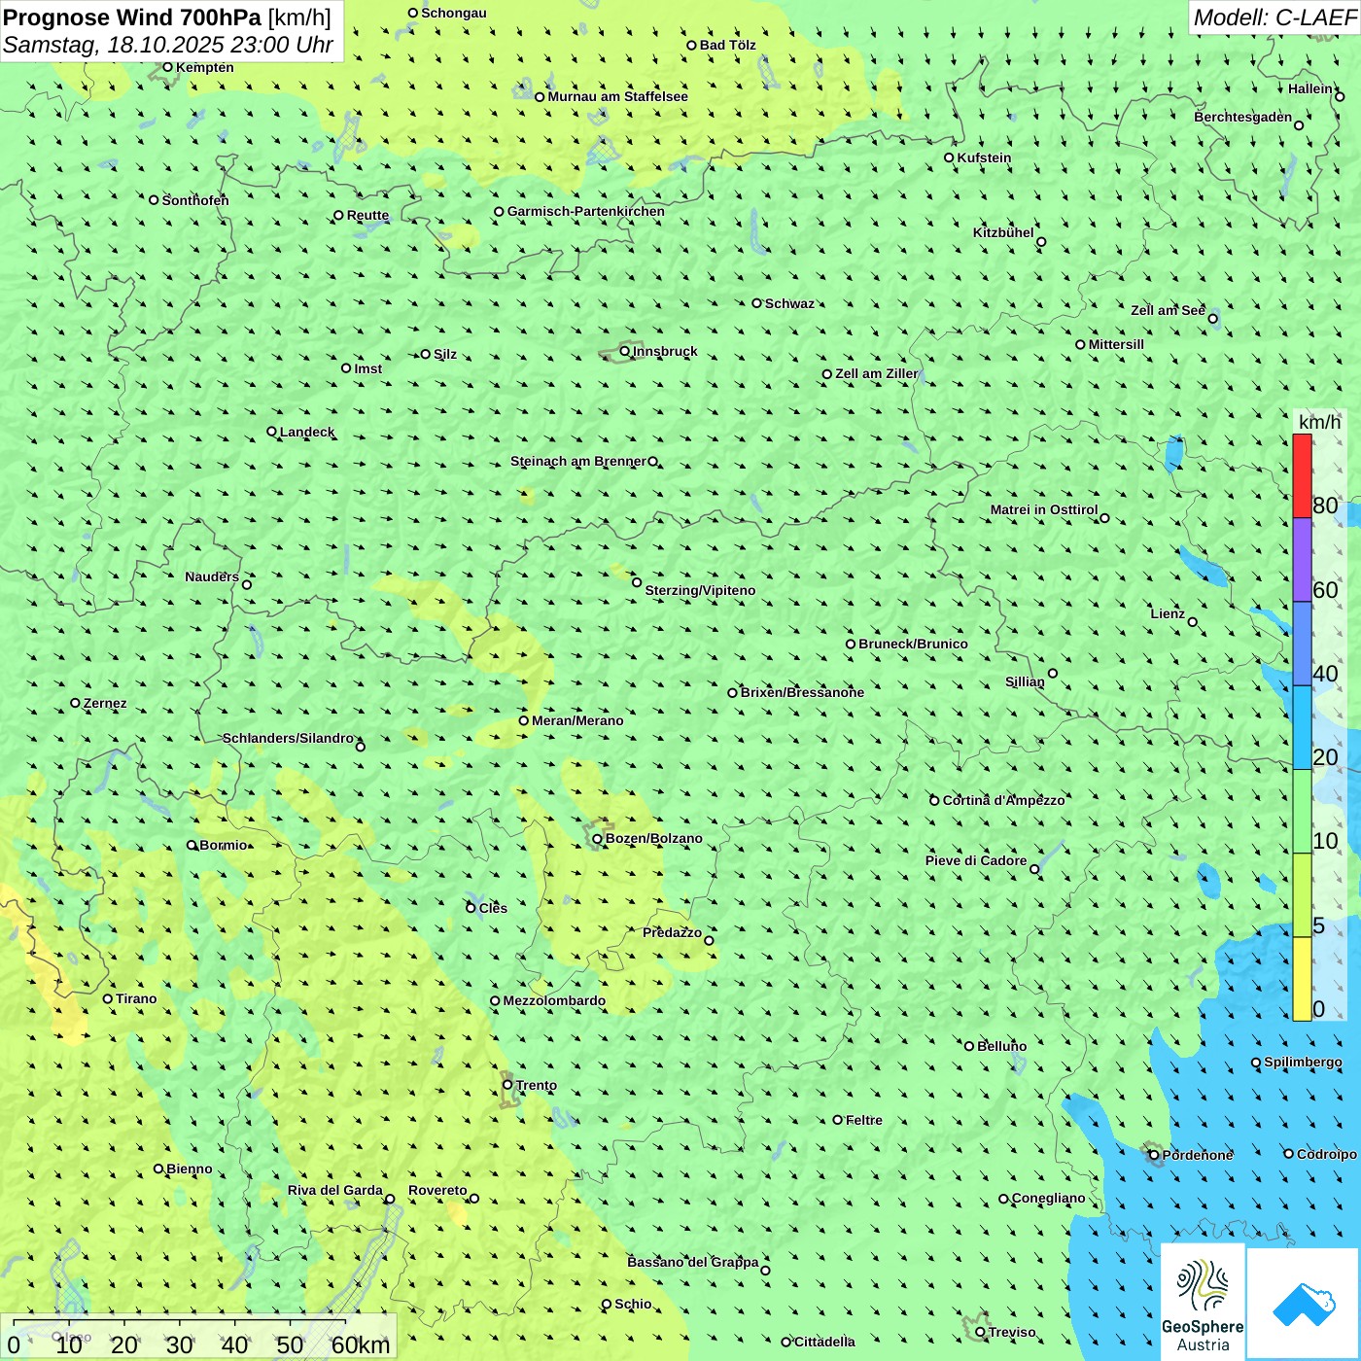Click the Kempten city label
This screenshot has height=1361, width=1361.
[x=204, y=67]
